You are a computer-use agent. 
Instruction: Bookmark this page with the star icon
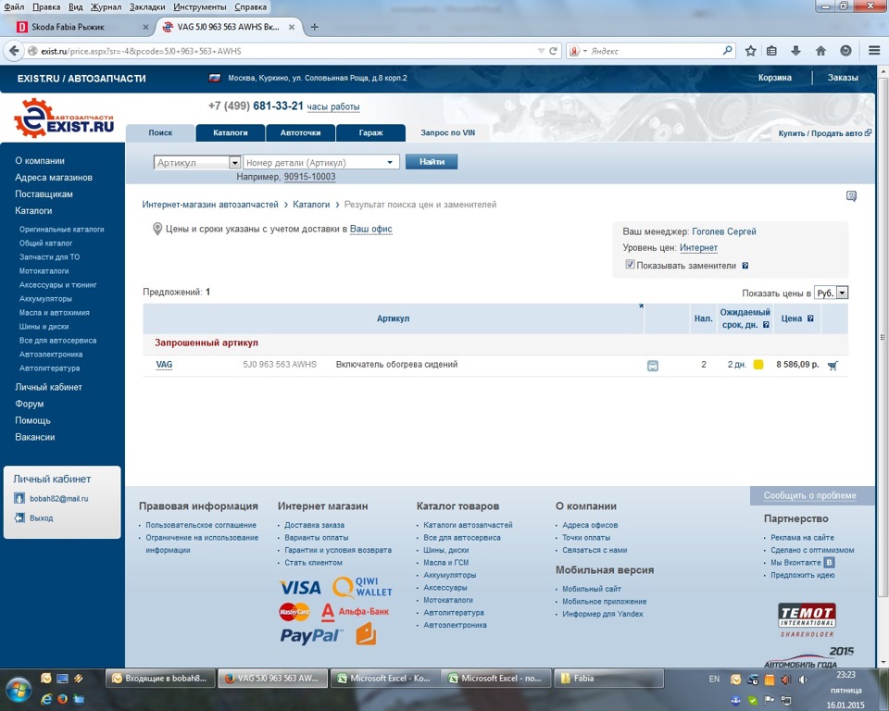tap(751, 51)
